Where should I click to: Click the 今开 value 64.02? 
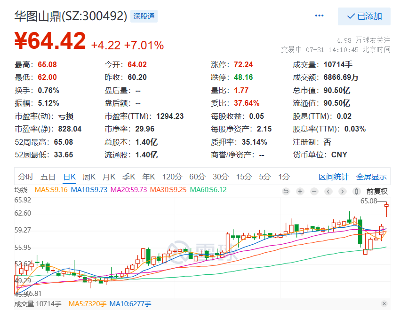coord(137,65)
